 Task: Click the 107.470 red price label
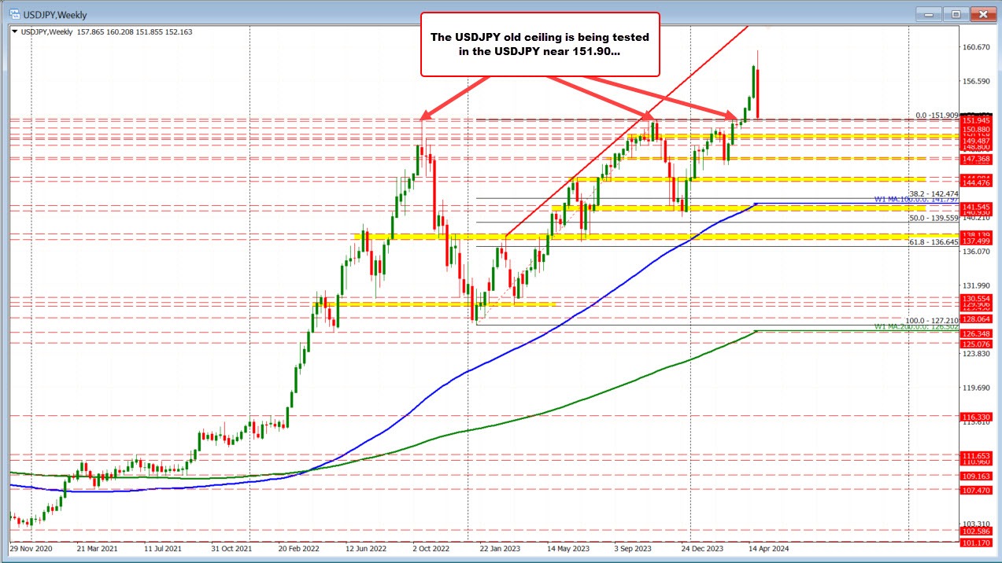tap(976, 490)
